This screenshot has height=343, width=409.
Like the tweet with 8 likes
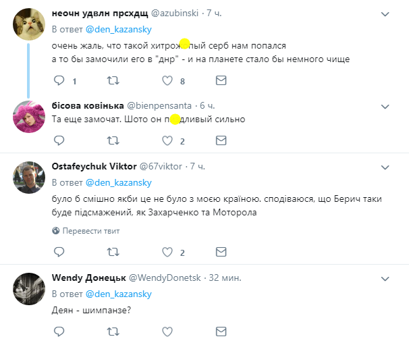[x=167, y=80]
